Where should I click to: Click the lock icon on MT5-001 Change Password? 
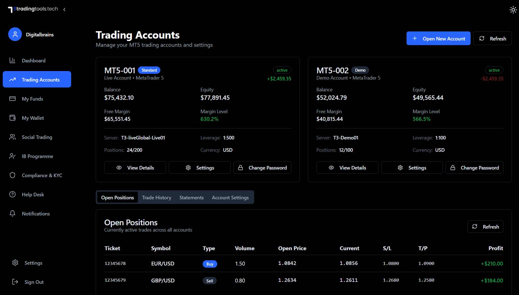tap(241, 167)
